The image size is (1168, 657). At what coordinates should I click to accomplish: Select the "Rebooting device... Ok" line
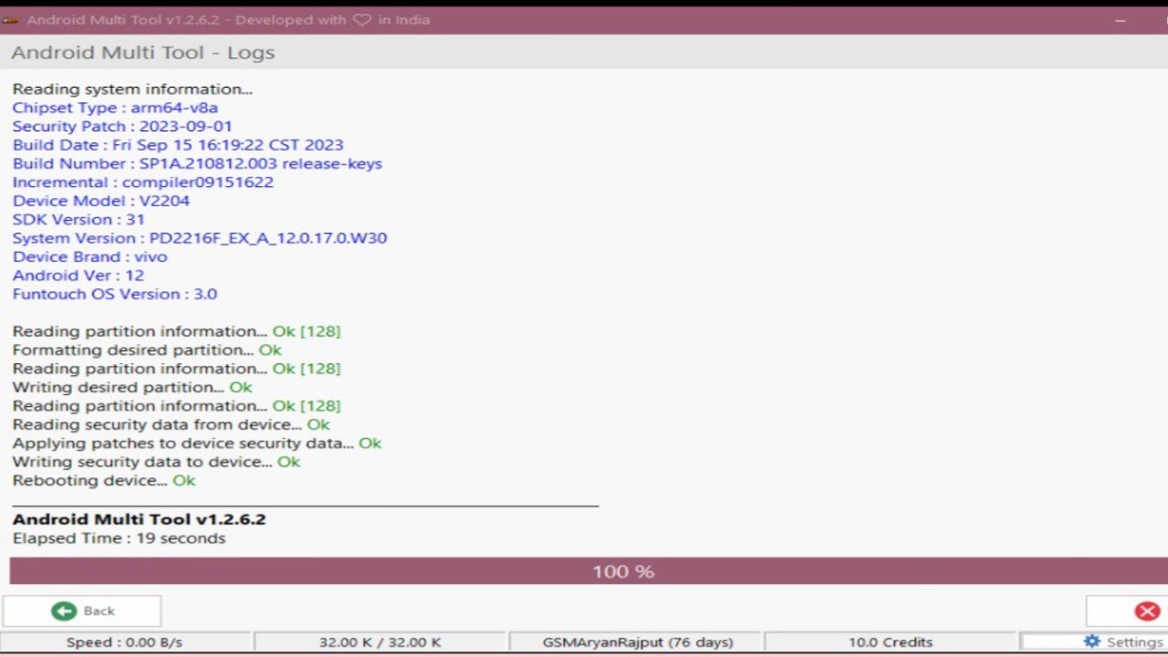(x=104, y=481)
